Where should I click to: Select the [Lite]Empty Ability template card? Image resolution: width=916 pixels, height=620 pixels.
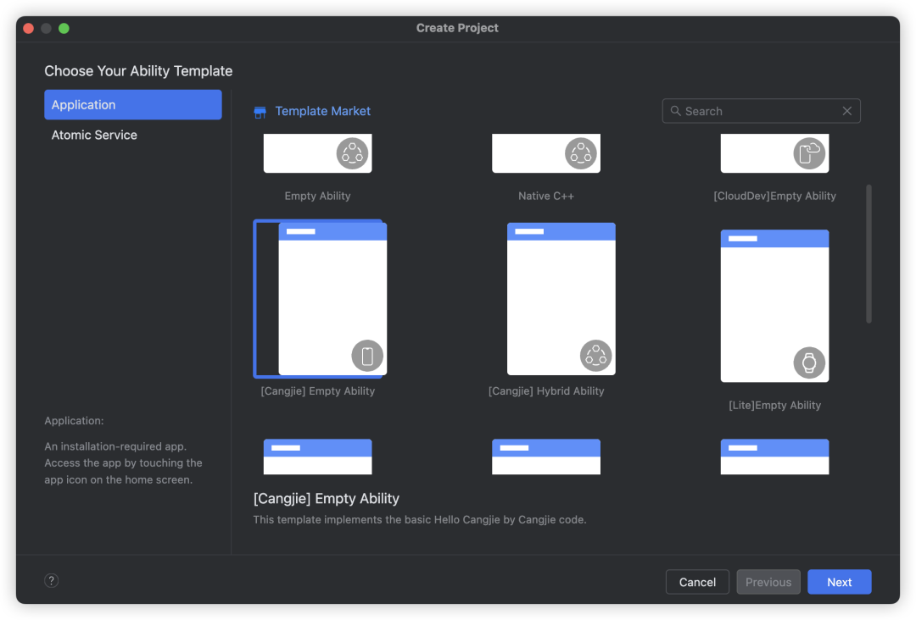tap(774, 306)
